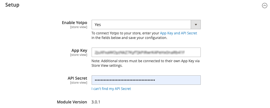The width and height of the screenshot is (270, 108).
Task: Click the 3.0.1 version value
Action: pyautogui.click(x=96, y=102)
